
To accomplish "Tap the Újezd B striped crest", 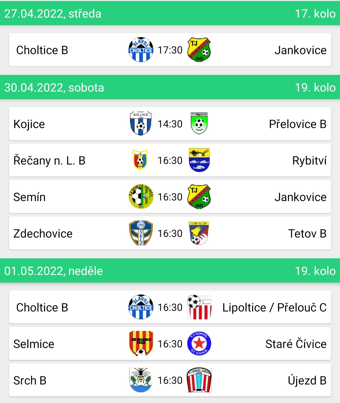I will tap(199, 380).
